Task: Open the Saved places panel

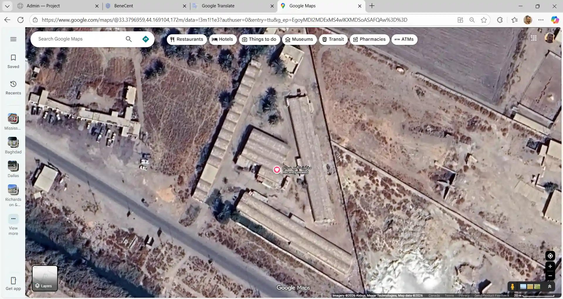Action: tap(13, 61)
